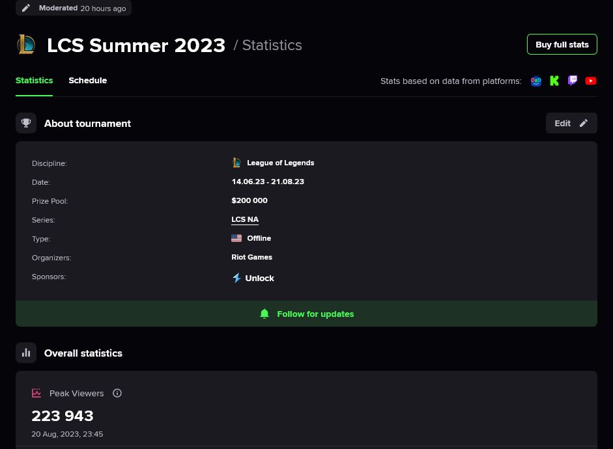This screenshot has width=613, height=449.
Task: Click Unlock to reveal sponsors
Action: 259,279
